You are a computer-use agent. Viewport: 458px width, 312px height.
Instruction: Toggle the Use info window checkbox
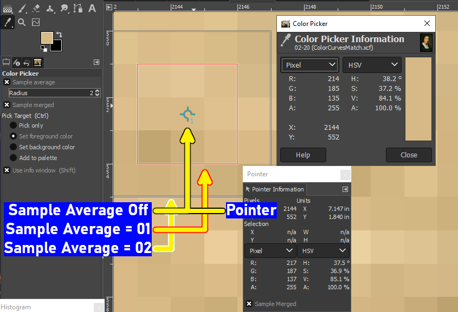point(7,170)
